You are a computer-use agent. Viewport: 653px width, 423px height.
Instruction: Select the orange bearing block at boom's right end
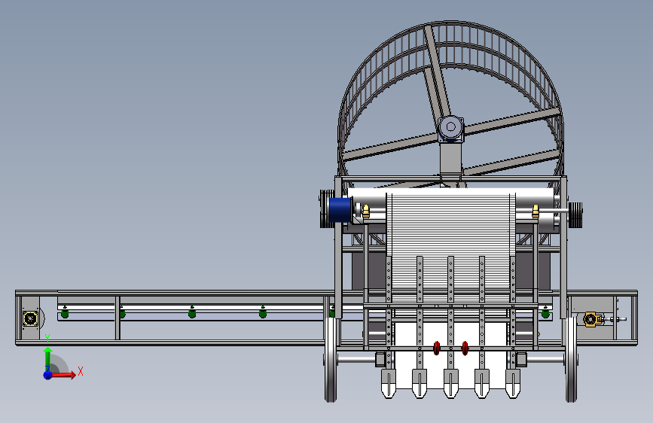click(593, 319)
